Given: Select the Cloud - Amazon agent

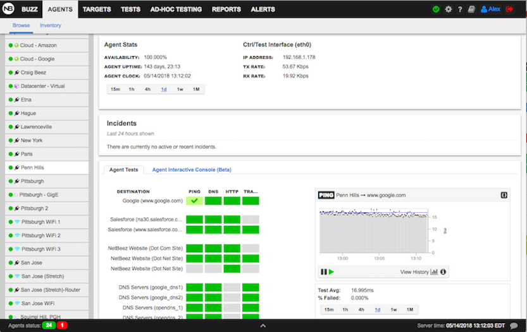Looking at the screenshot, I should pyautogui.click(x=47, y=45).
